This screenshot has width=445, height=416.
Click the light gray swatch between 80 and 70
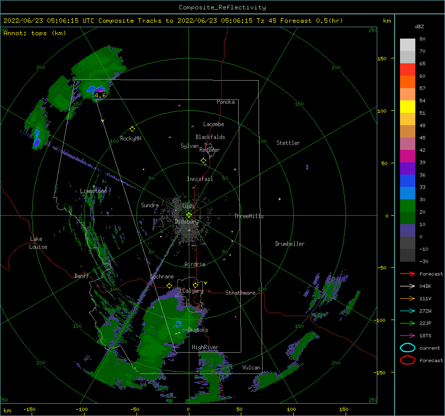coord(407,45)
